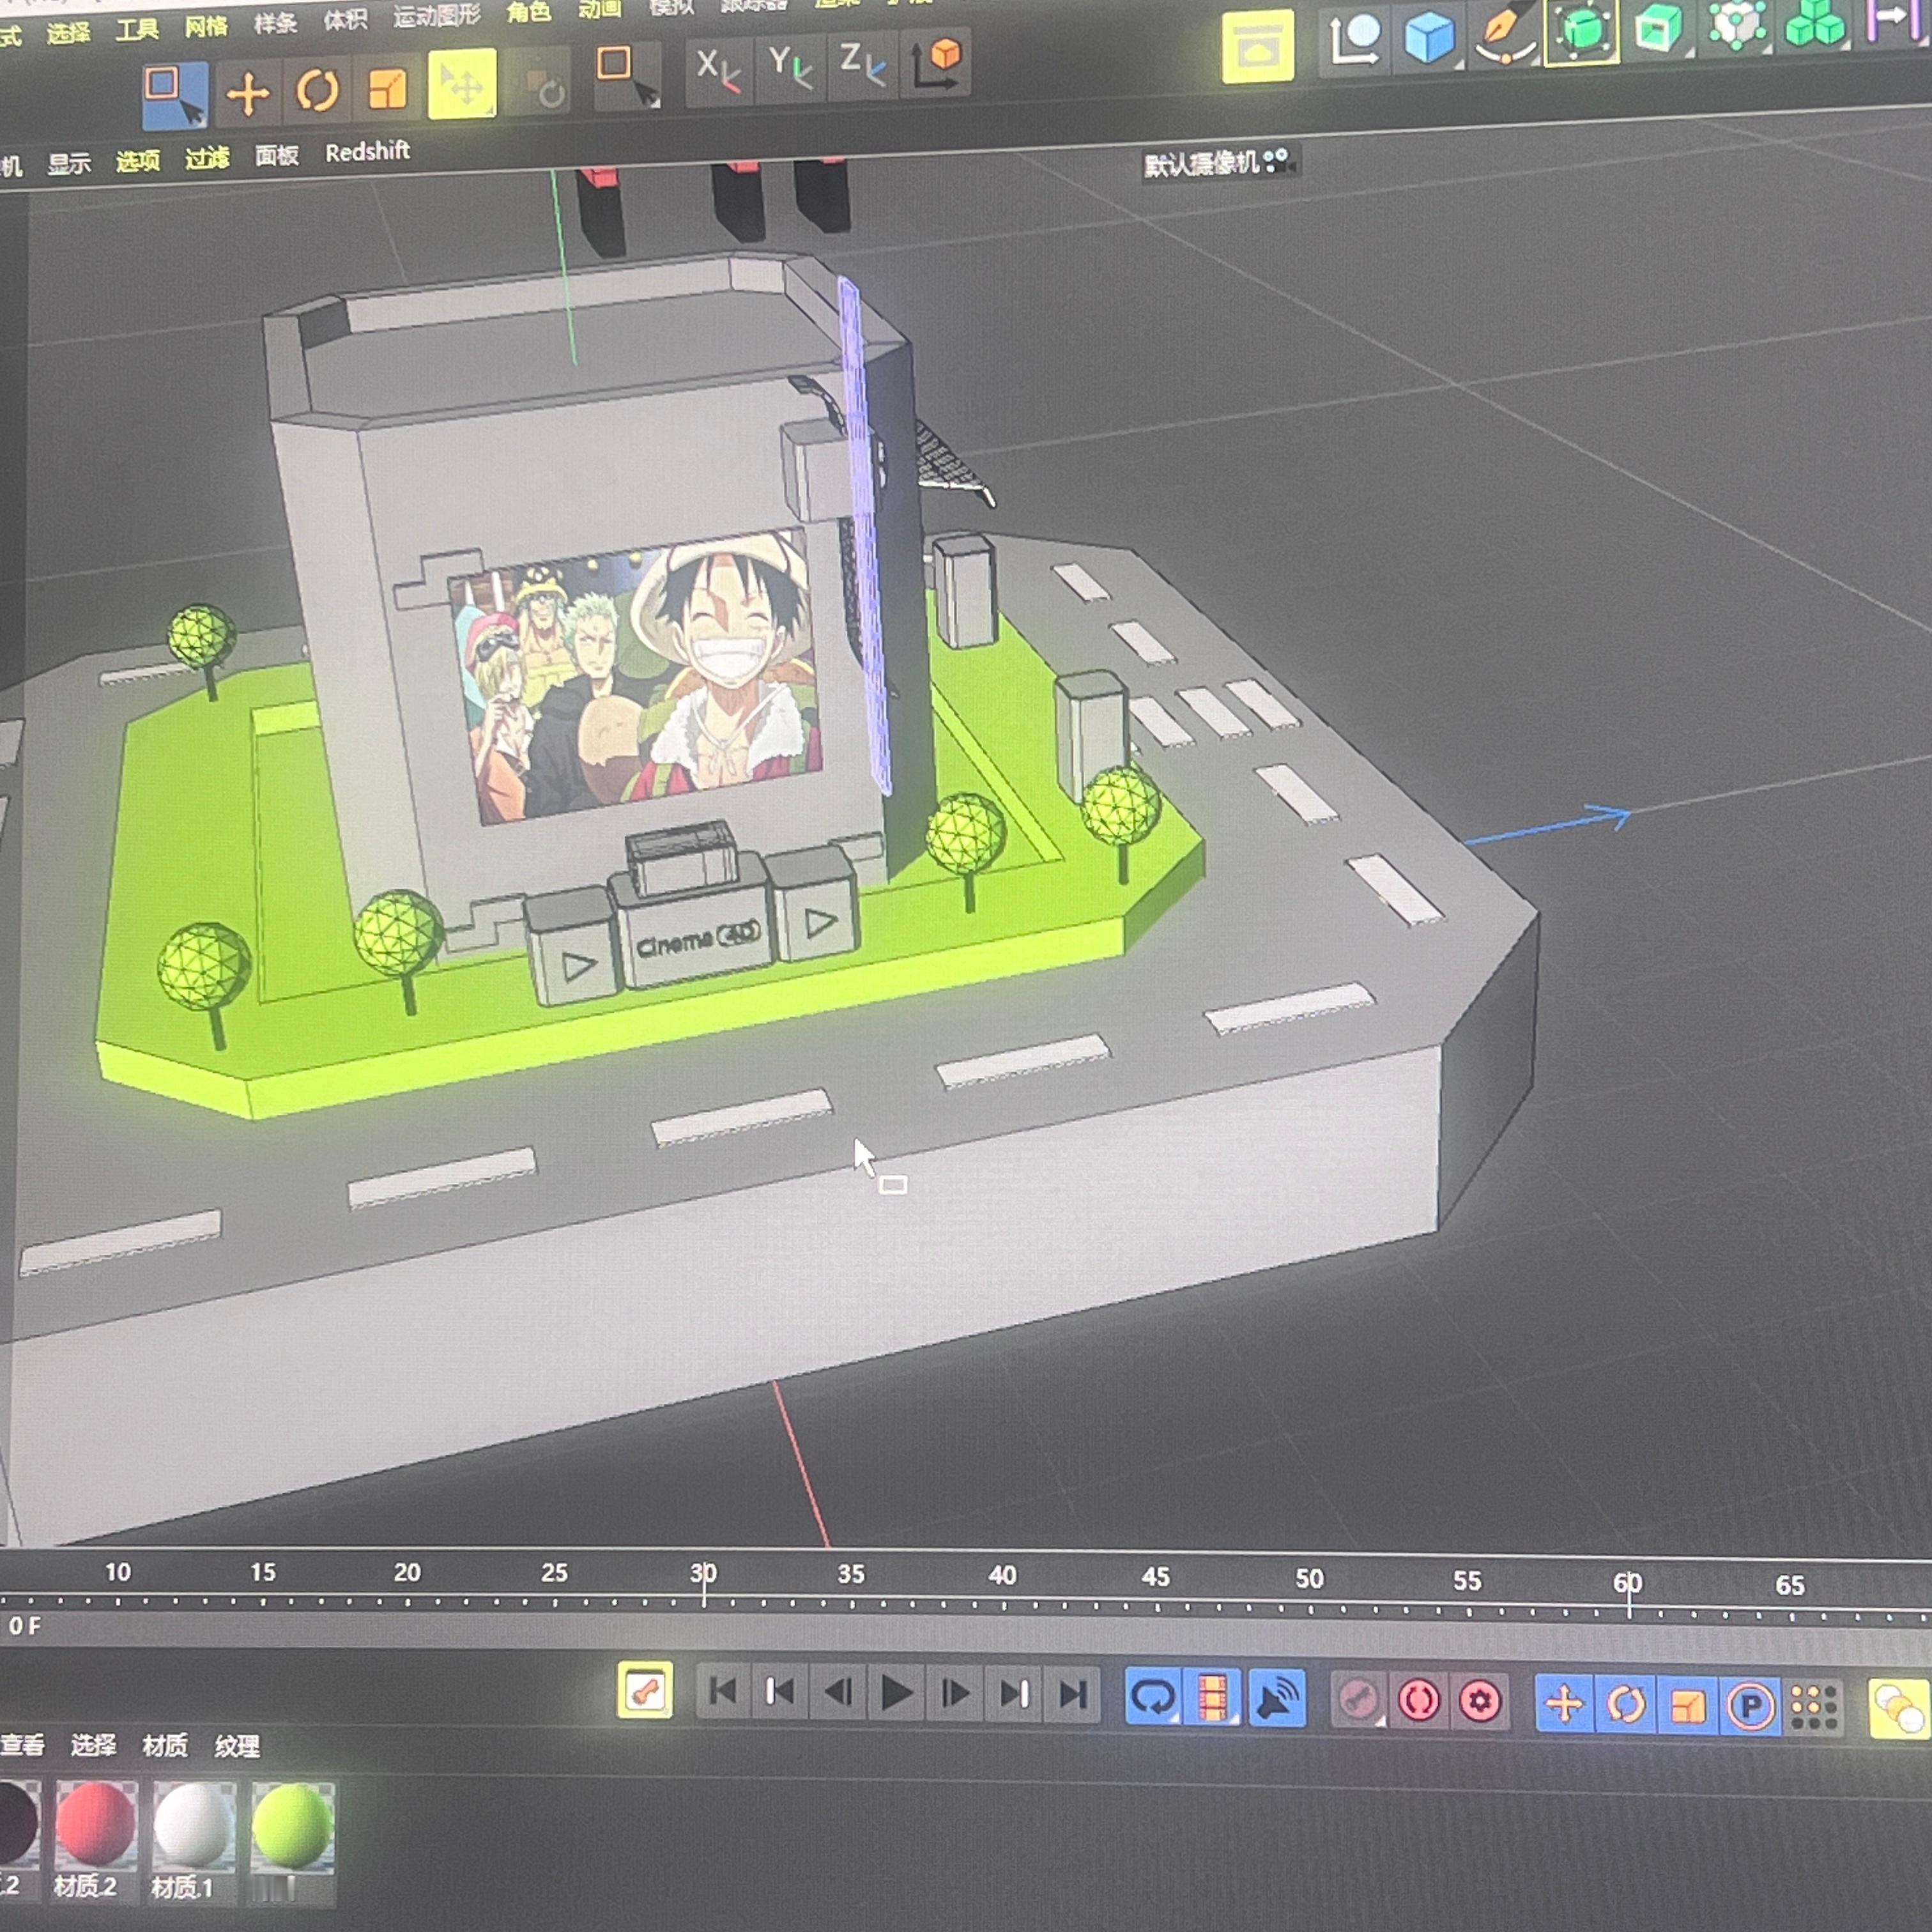Viewport: 1932px width, 1932px height.
Task: Toggle autokeying red circle button
Action: point(1419,1700)
